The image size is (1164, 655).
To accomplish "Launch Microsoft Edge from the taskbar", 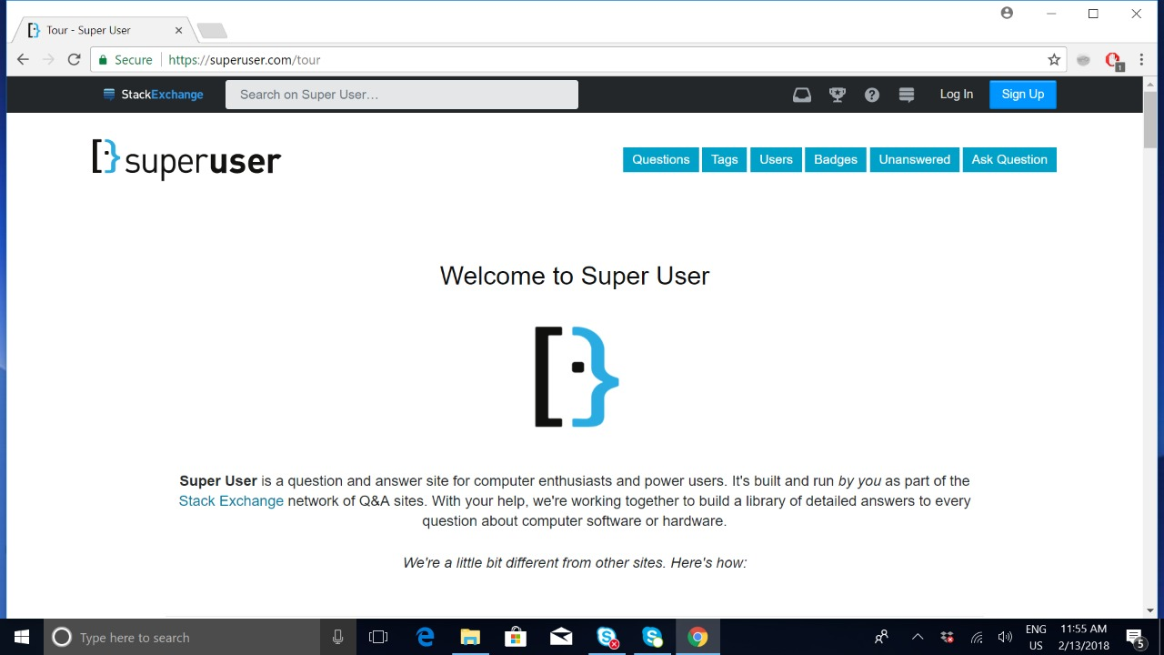I will [x=425, y=637].
